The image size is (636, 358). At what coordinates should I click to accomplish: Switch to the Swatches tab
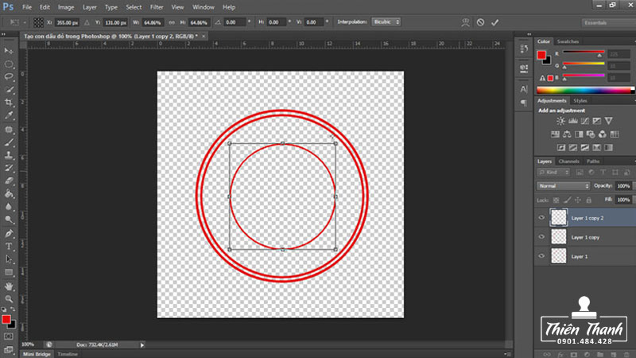(x=568, y=41)
